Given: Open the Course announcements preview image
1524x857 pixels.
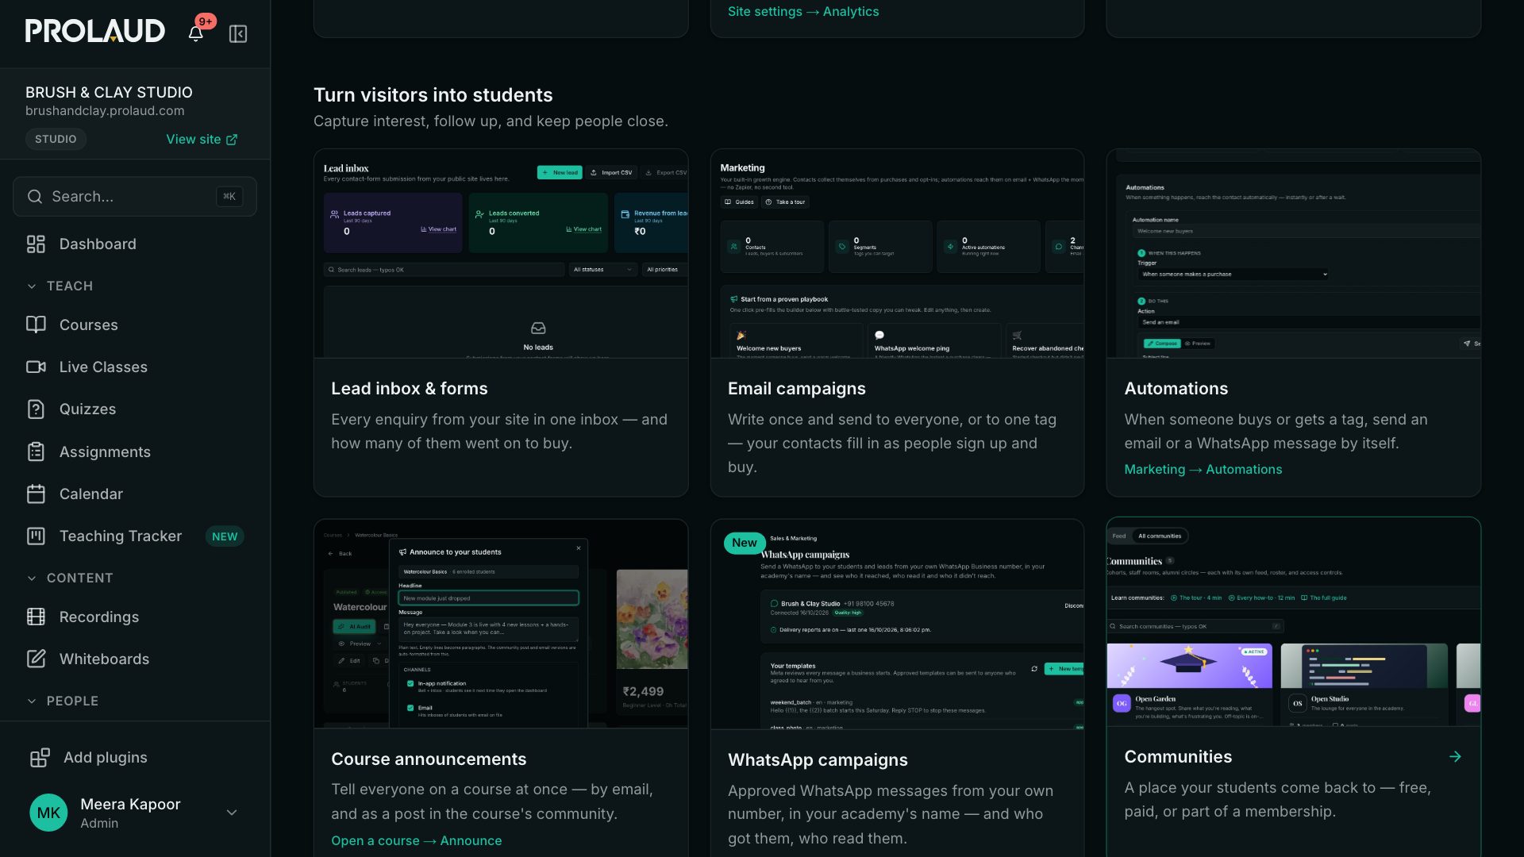Looking at the screenshot, I should [x=501, y=624].
